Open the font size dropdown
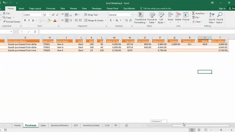 50,15
